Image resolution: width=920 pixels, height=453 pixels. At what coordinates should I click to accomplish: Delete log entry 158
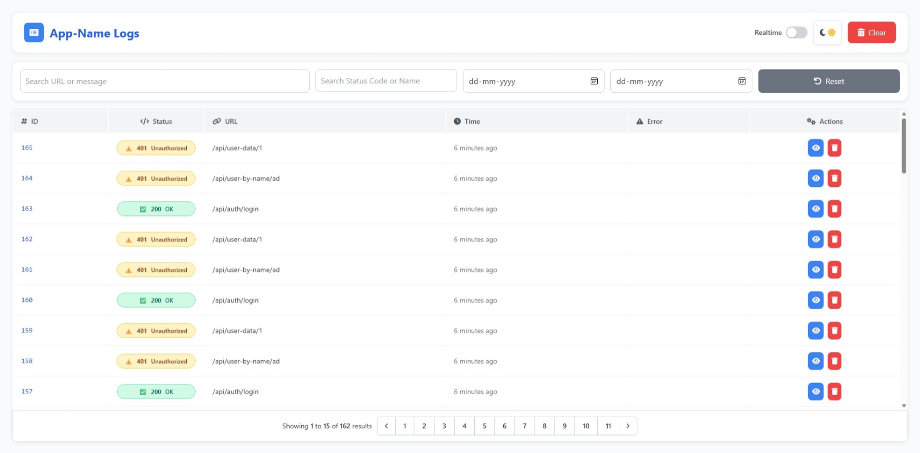coord(835,361)
